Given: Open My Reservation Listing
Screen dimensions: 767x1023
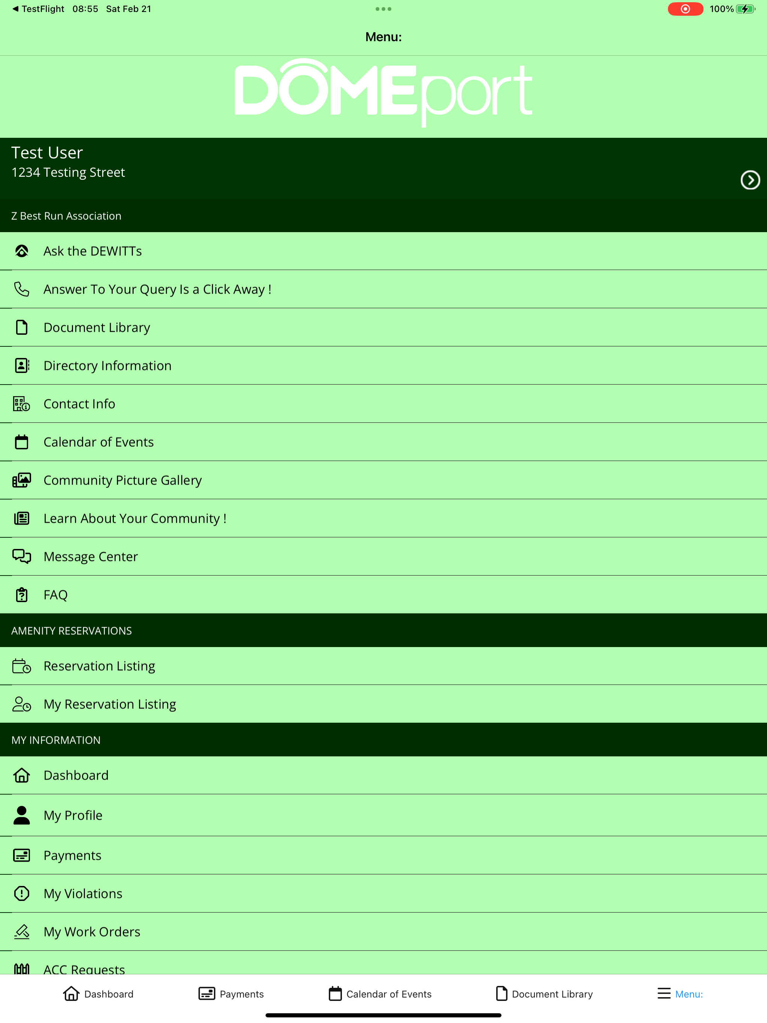Looking at the screenshot, I should 383,704.
